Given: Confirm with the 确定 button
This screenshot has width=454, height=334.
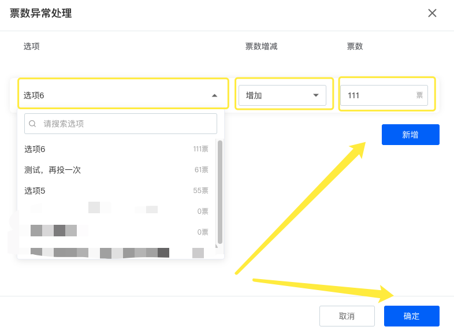Looking at the screenshot, I should pos(411,316).
